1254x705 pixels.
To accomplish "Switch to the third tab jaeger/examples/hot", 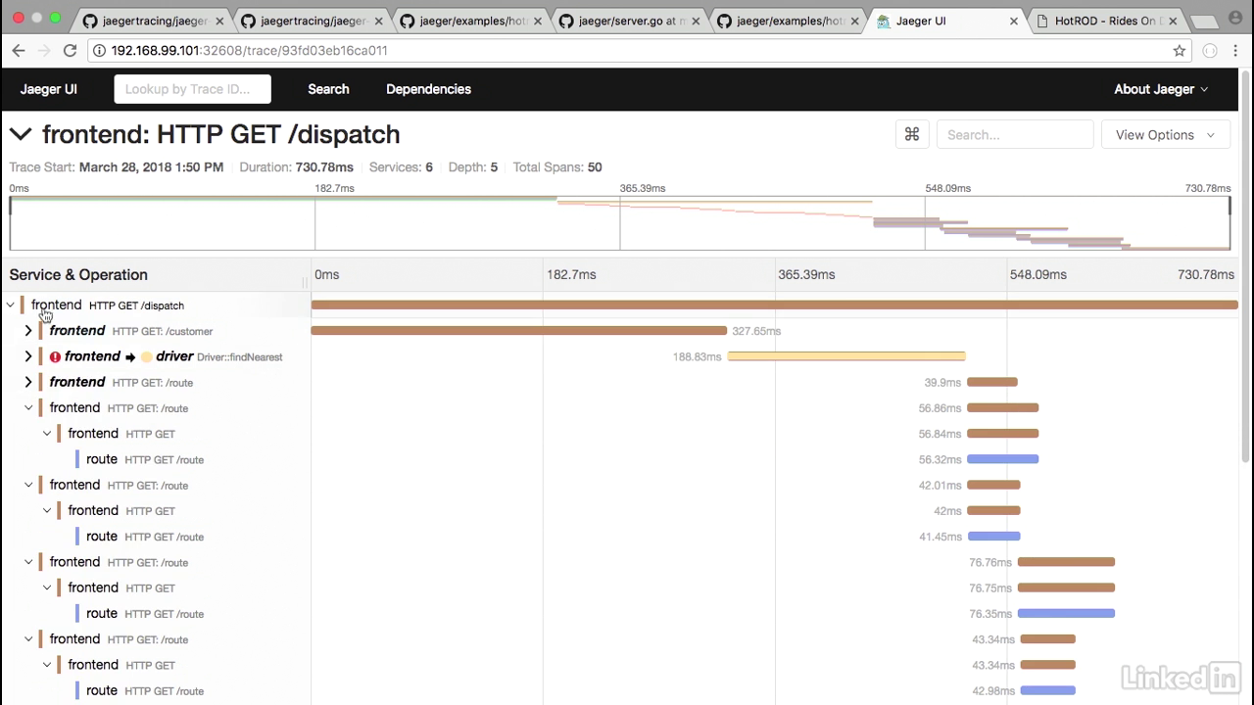I will pos(470,21).
